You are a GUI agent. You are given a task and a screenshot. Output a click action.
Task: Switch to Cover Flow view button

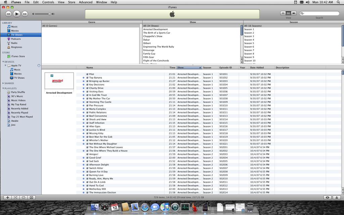point(294,13)
